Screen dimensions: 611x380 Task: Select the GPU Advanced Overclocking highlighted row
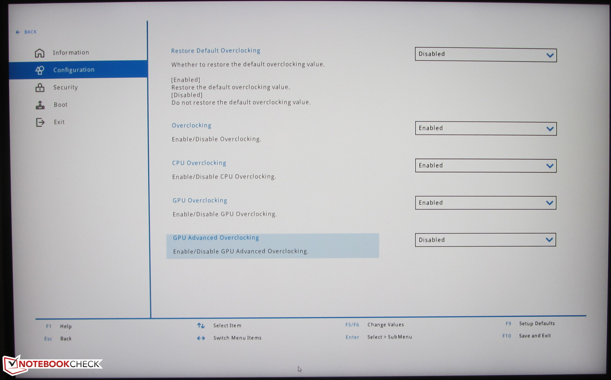(x=272, y=246)
